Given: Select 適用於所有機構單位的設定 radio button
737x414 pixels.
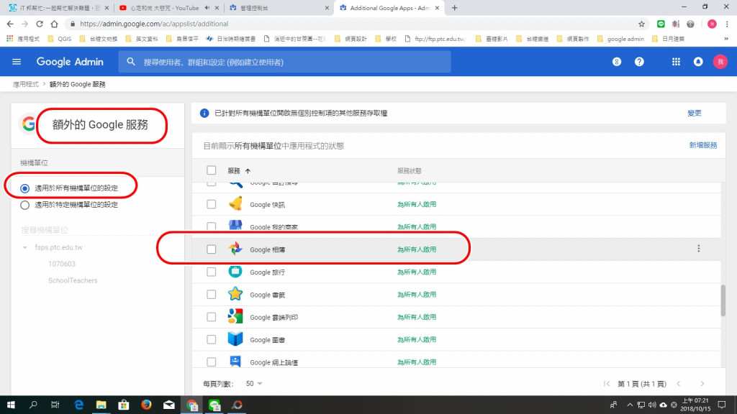Looking at the screenshot, I should pyautogui.click(x=25, y=188).
